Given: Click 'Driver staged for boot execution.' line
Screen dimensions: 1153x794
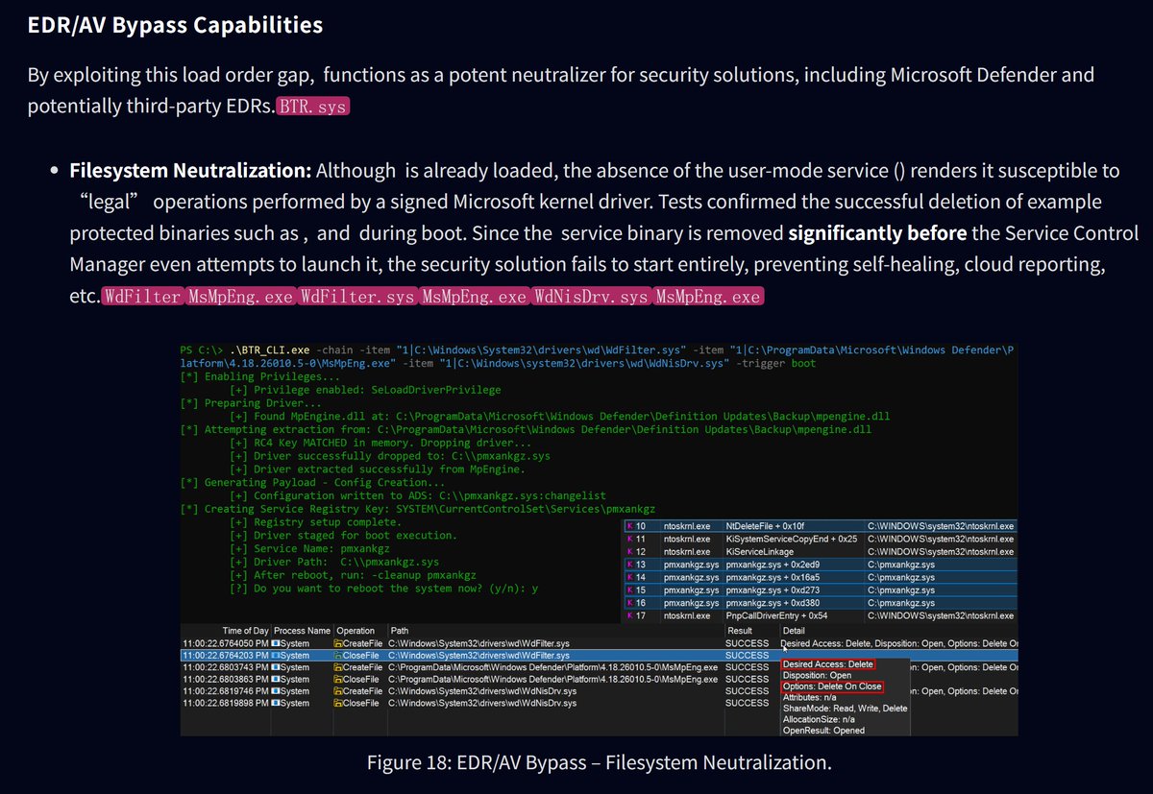Looking at the screenshot, I should pos(344,535).
